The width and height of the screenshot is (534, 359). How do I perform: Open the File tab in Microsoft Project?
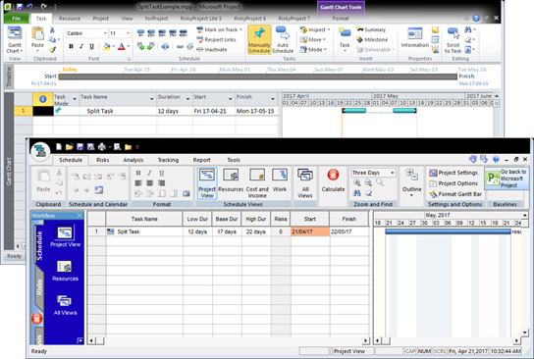point(16,19)
